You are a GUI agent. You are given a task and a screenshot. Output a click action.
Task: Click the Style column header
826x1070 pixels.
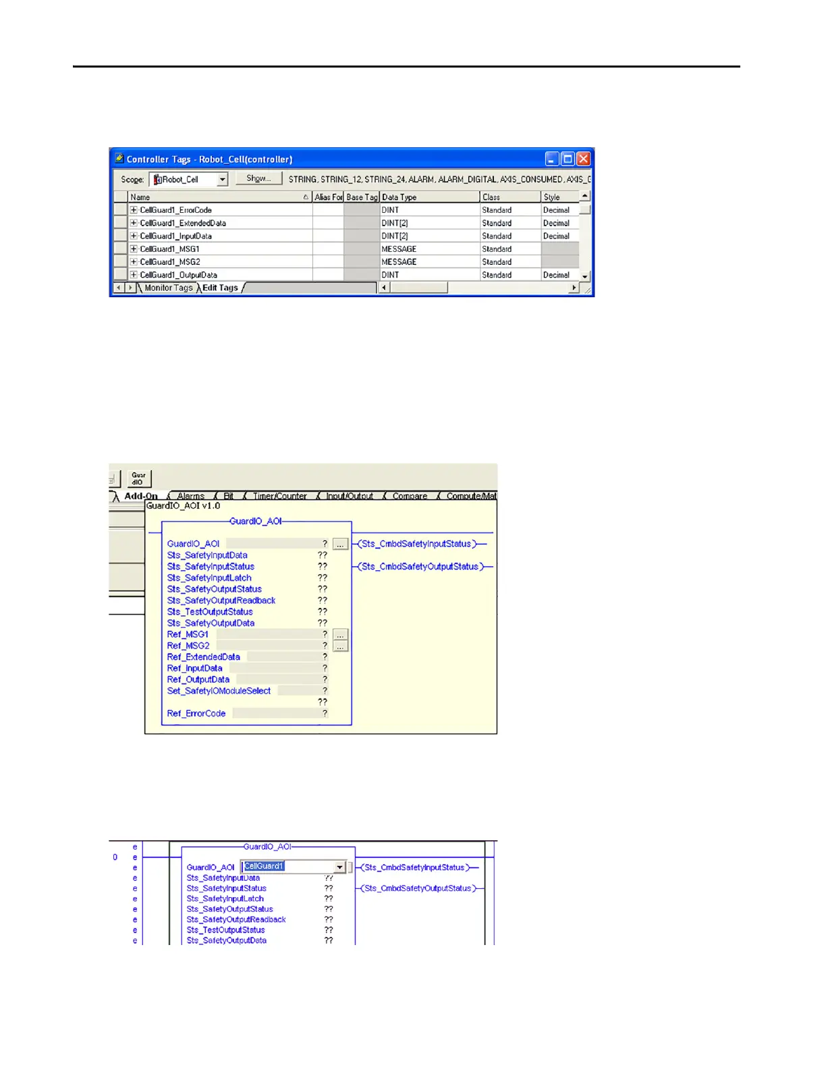click(560, 197)
